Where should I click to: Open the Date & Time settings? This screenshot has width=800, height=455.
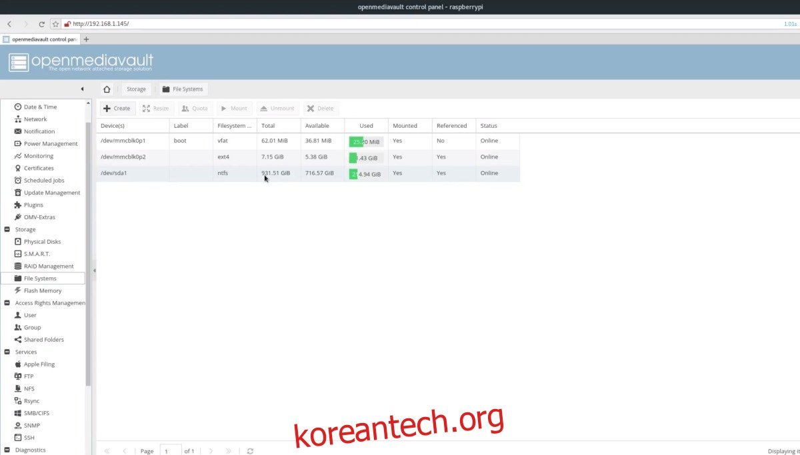(40, 107)
